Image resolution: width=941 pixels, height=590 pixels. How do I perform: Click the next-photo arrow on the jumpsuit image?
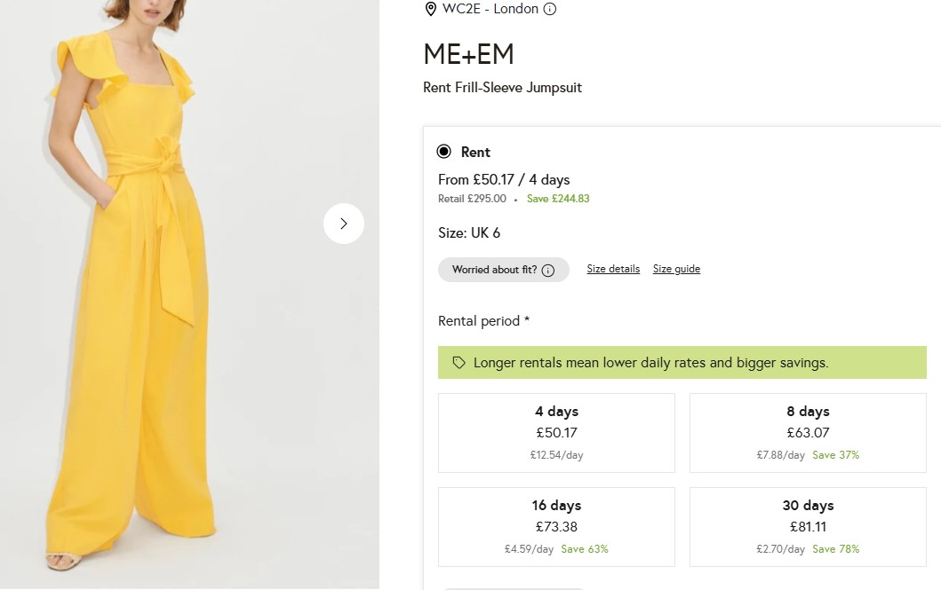[344, 224]
